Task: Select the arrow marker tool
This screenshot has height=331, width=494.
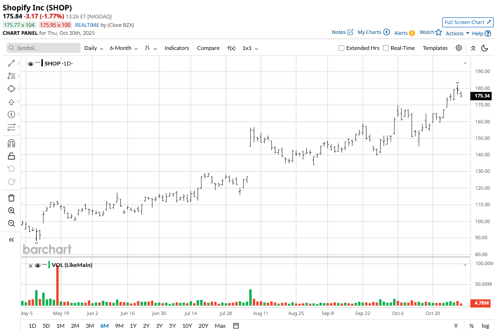Action: pyautogui.click(x=11, y=102)
